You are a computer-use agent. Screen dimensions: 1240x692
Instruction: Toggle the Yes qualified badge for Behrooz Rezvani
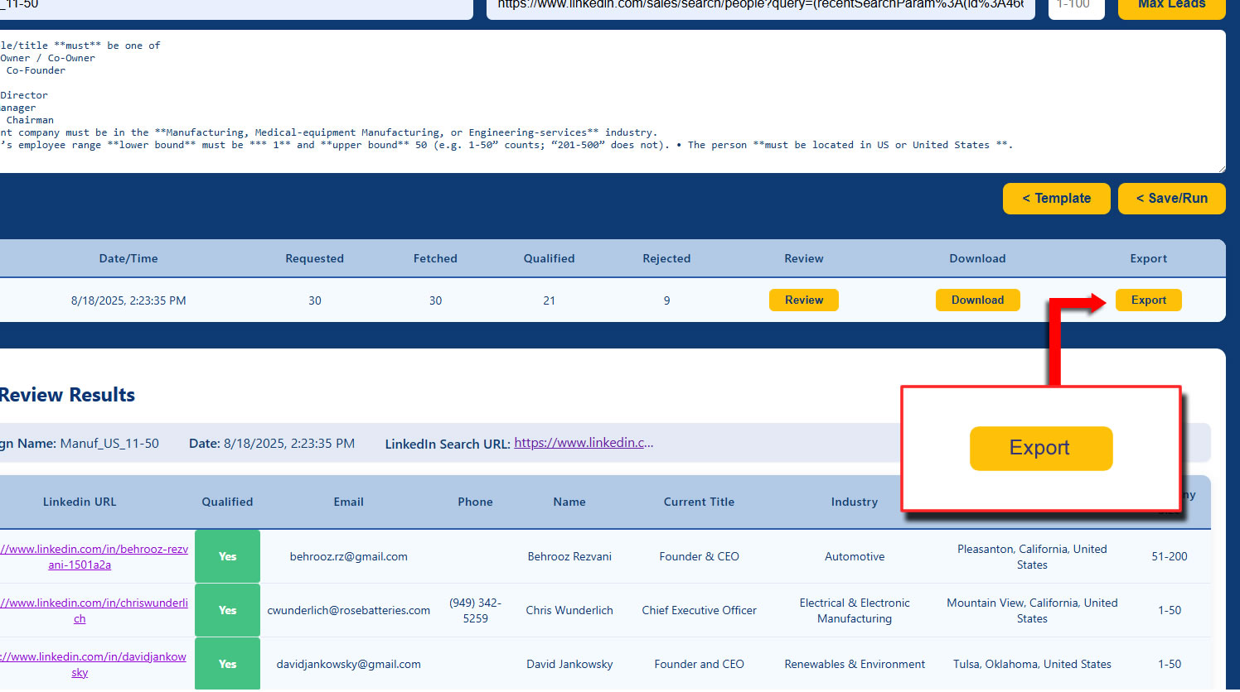coord(227,556)
